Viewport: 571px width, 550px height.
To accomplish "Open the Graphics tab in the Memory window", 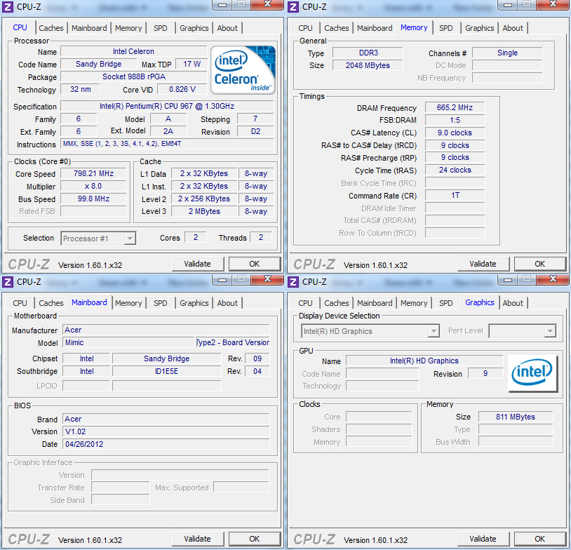I will pos(480,28).
